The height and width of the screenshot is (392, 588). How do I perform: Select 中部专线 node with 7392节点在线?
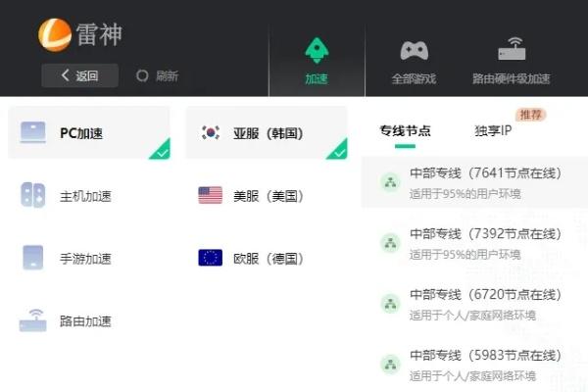[x=474, y=243]
